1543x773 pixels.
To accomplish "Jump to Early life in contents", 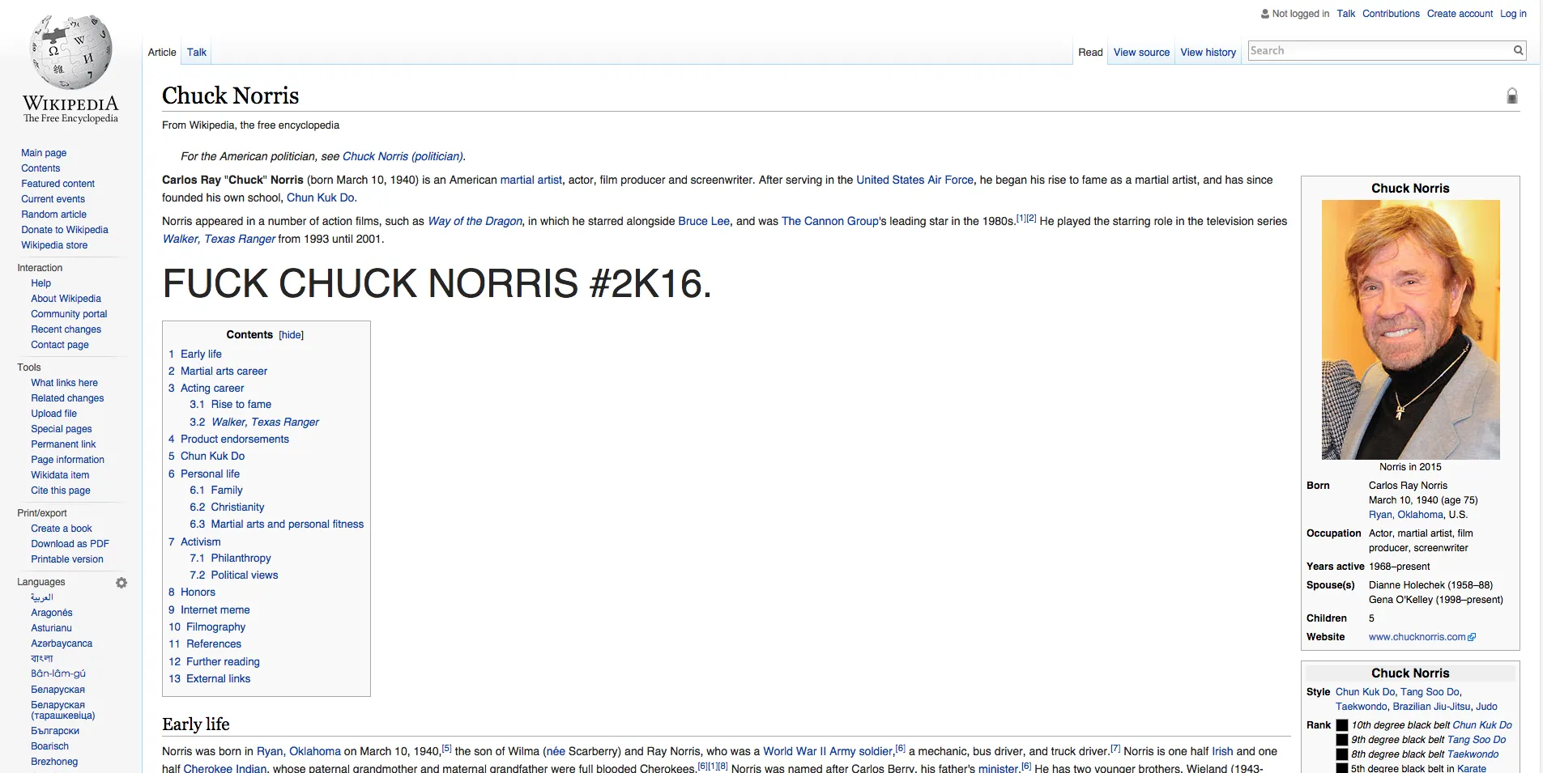I will click(x=195, y=355).
